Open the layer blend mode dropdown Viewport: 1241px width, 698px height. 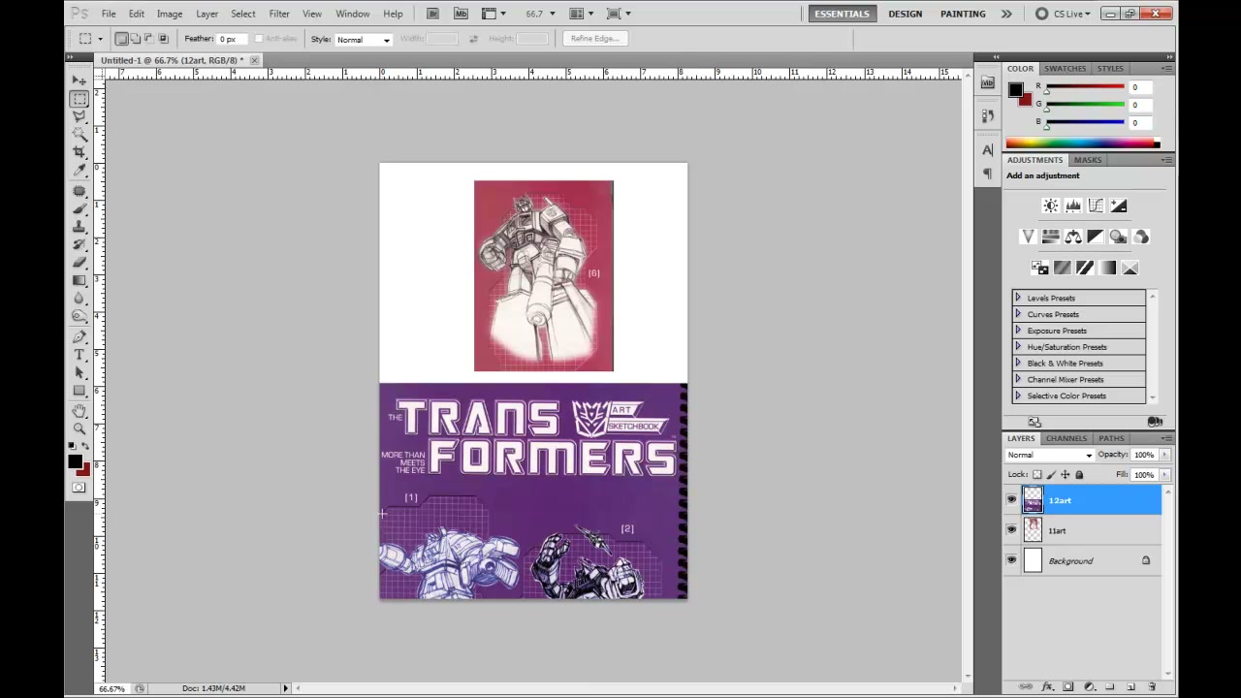click(1050, 455)
